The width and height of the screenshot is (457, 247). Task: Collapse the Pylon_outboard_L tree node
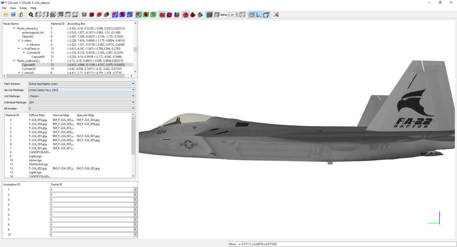tap(14, 61)
